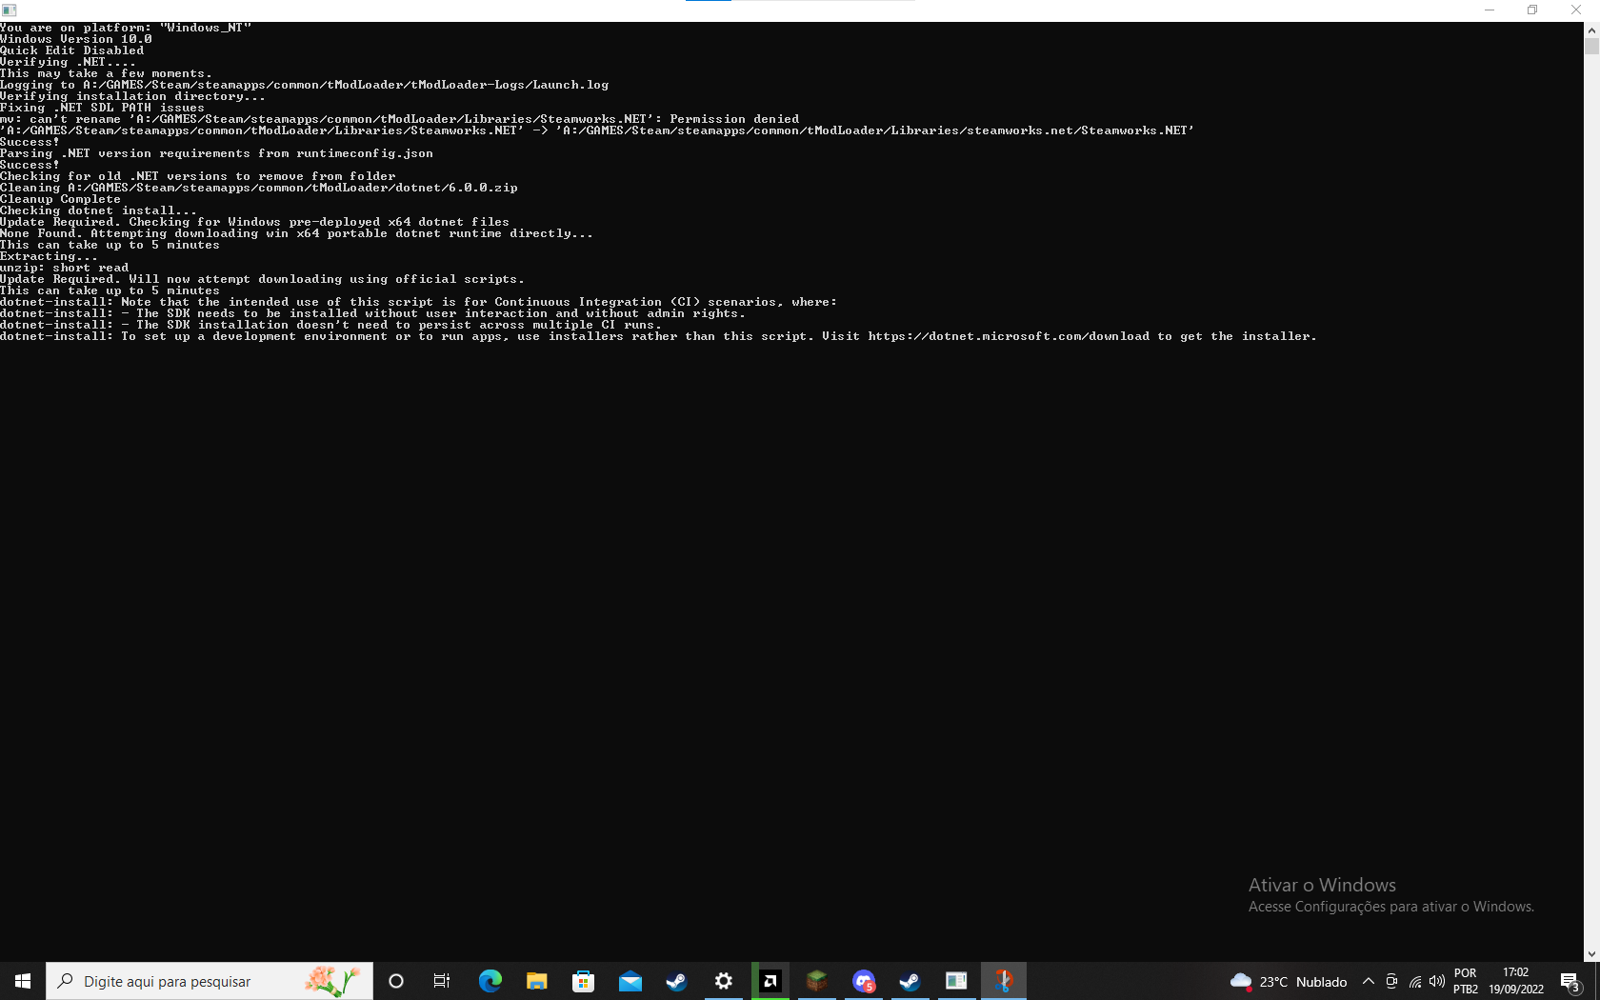Screen dimensions: 1600x1000
Task: Open Settings gear on taskbar
Action: [x=724, y=981]
